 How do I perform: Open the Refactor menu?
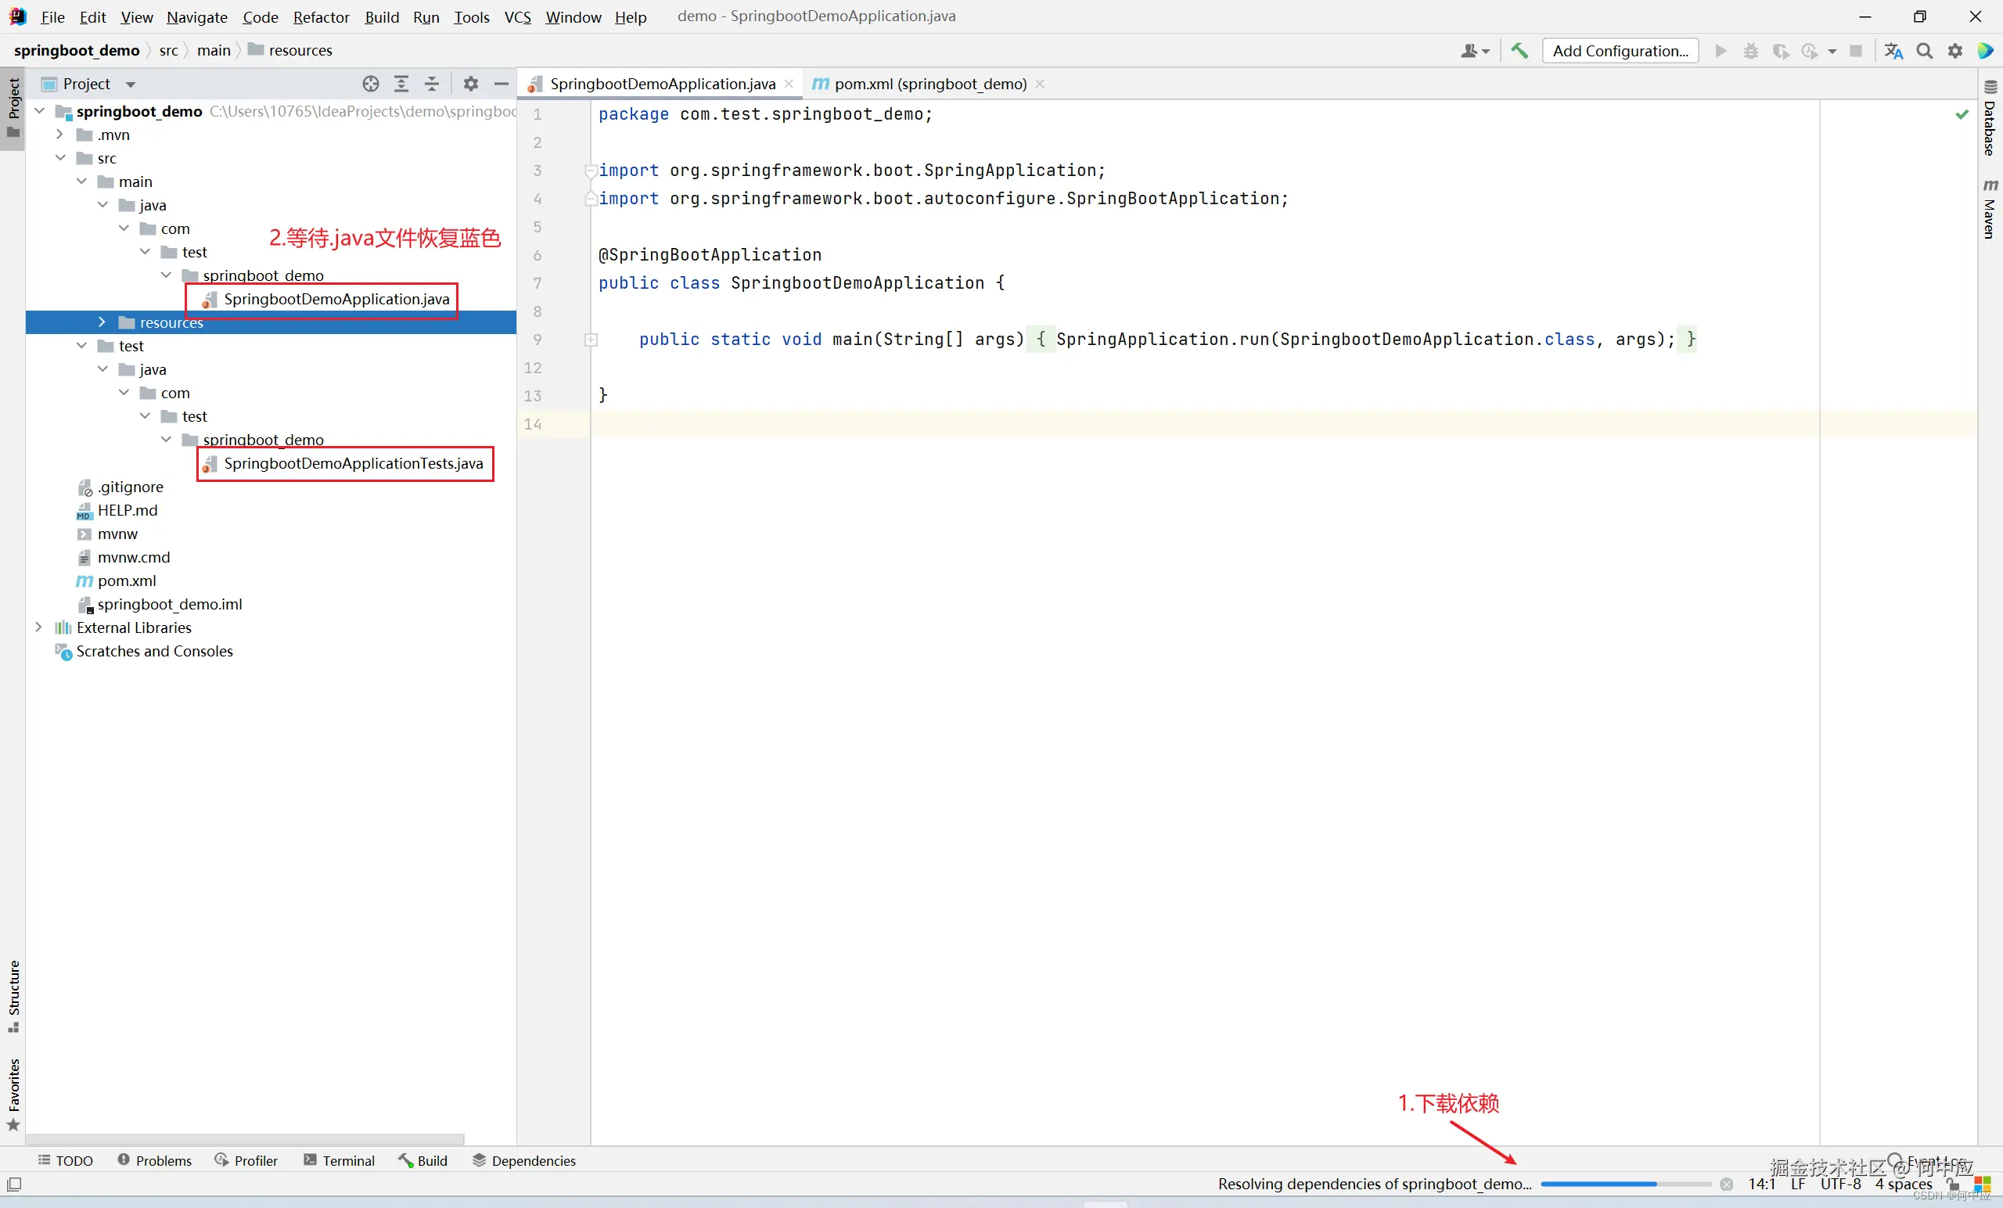[320, 17]
